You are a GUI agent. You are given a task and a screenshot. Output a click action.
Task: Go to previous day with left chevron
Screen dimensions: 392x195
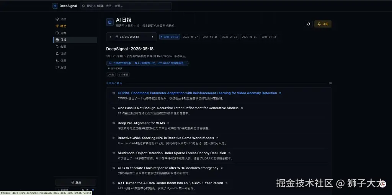click(x=111, y=37)
